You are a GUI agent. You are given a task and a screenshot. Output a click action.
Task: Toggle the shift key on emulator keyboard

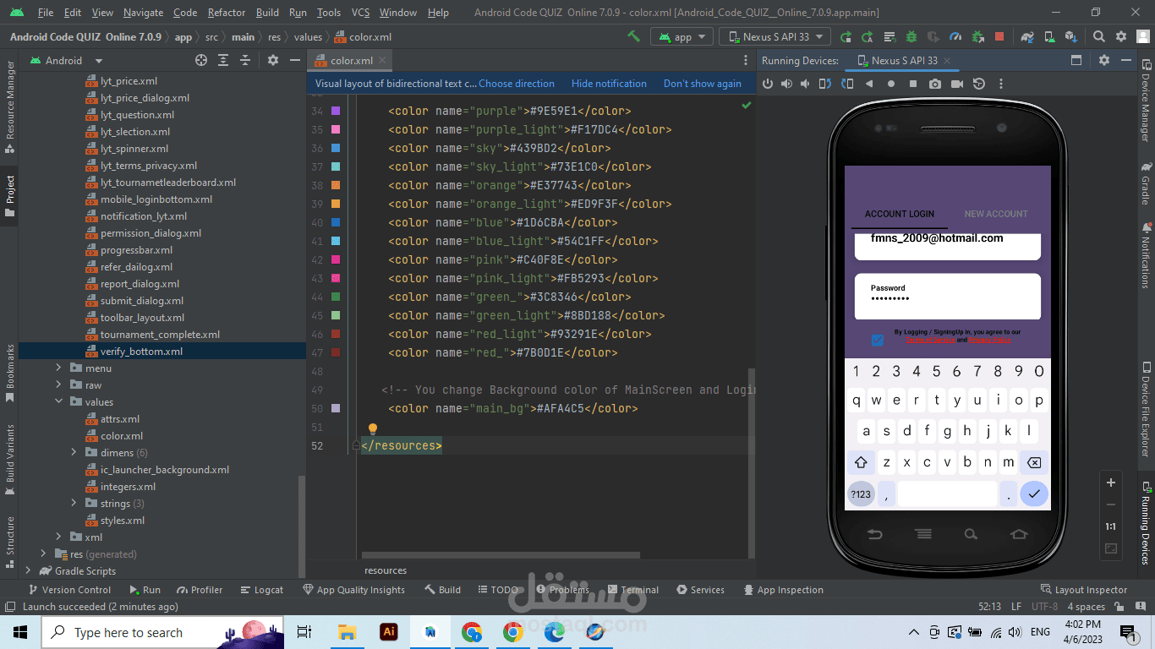click(x=861, y=462)
